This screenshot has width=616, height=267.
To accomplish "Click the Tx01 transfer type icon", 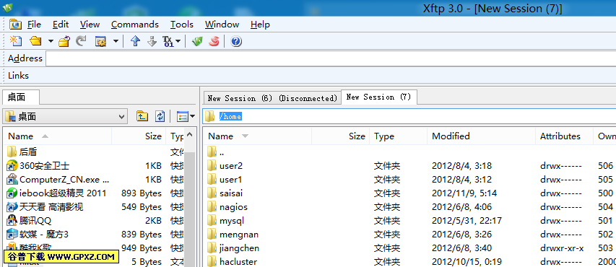I will [168, 41].
